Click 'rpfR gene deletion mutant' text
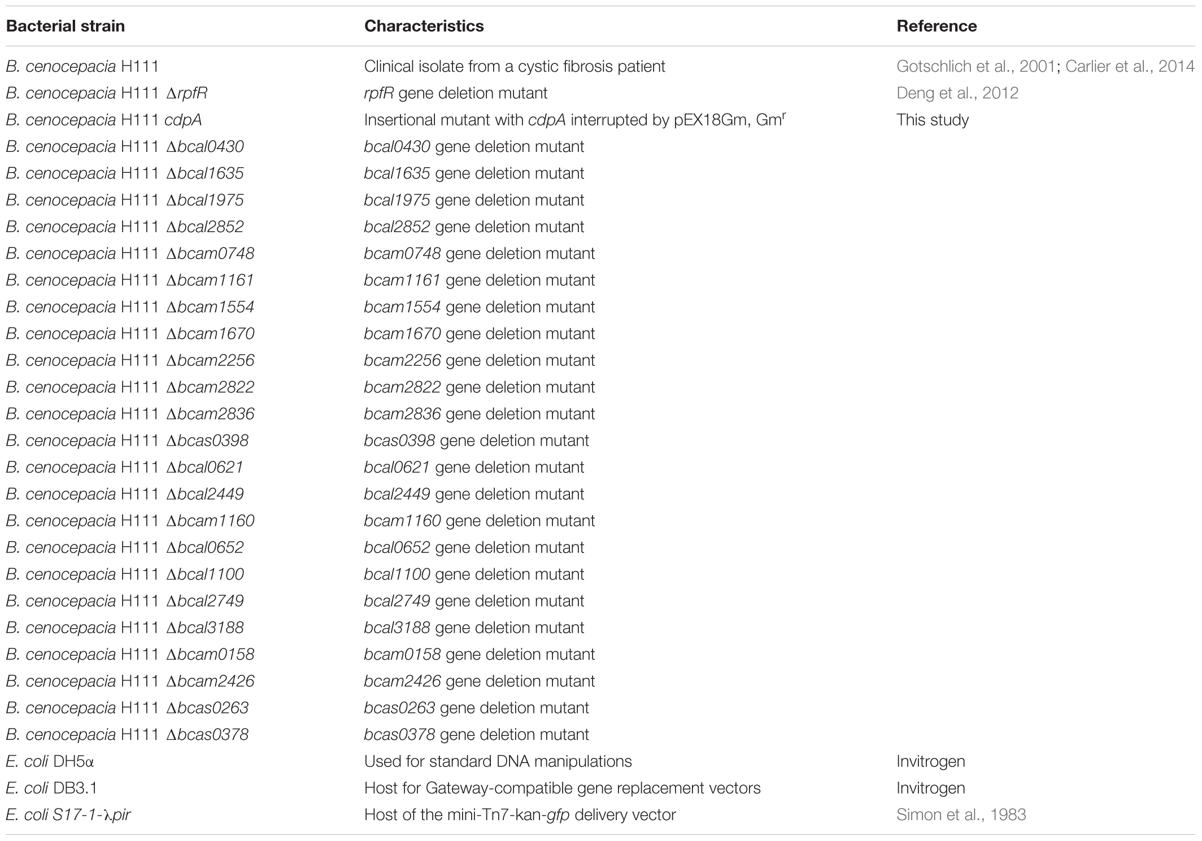 (x=456, y=93)
